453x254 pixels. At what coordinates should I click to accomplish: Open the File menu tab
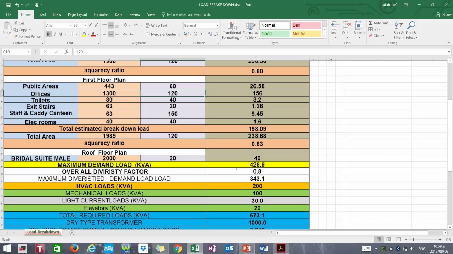click(x=8, y=14)
